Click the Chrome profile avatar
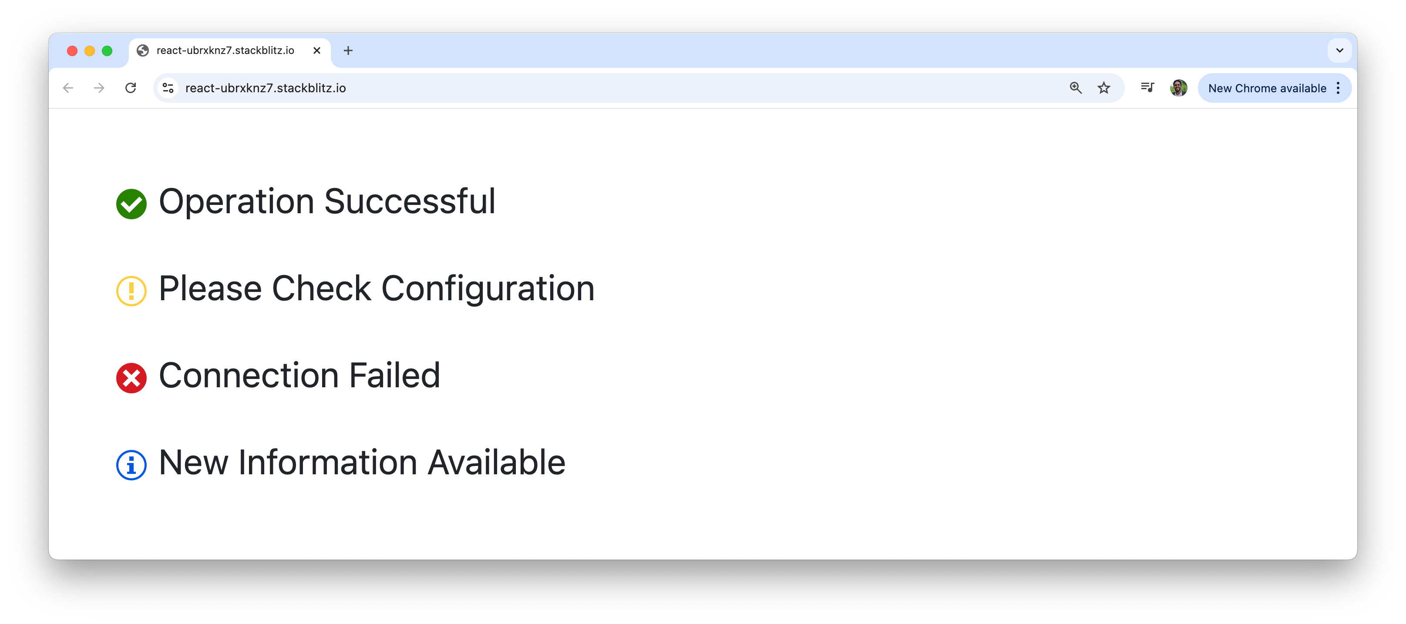Viewport: 1406px width, 624px height. 1178,87
